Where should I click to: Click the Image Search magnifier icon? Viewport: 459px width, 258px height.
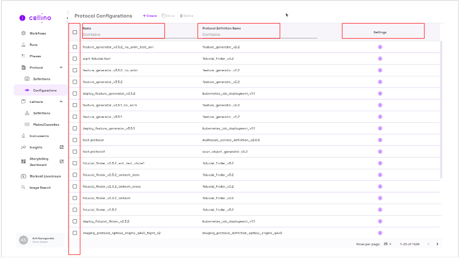pos(24,188)
